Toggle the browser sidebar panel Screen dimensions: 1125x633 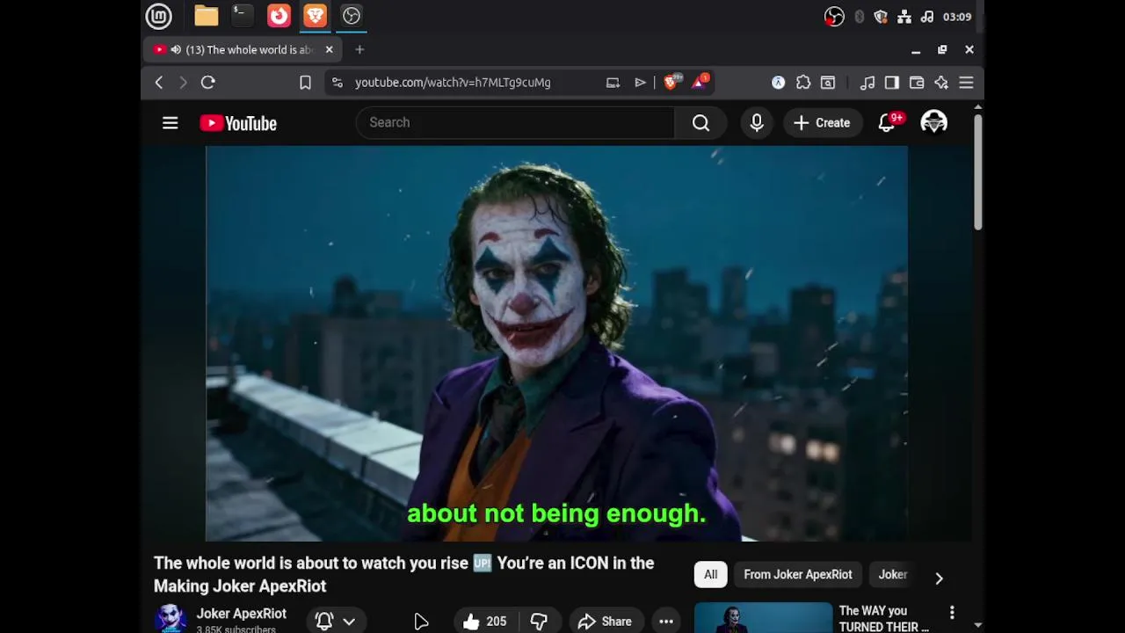892,83
